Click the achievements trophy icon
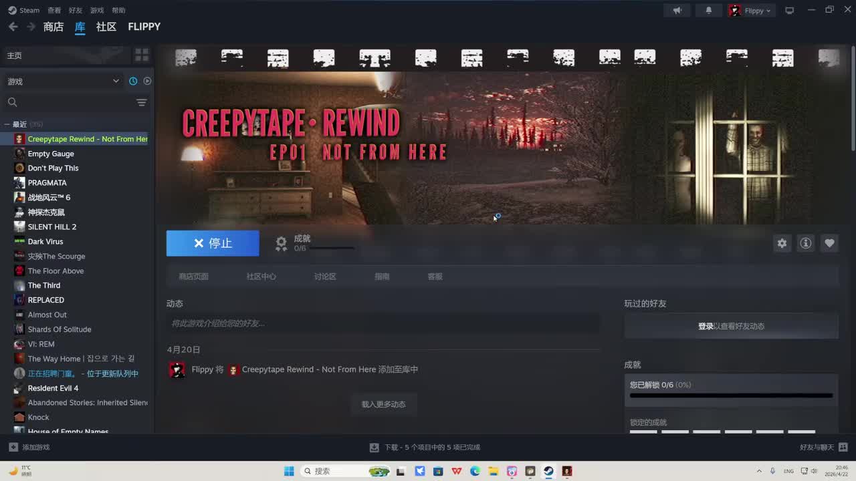The image size is (856, 481). coord(282,243)
